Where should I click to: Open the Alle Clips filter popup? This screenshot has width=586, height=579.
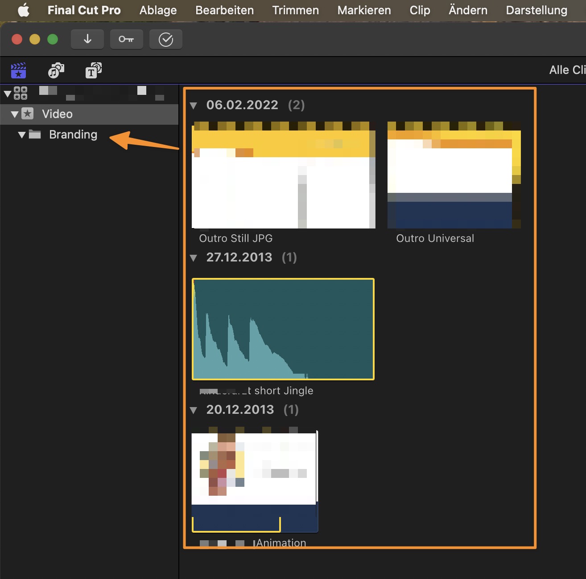[x=567, y=70]
